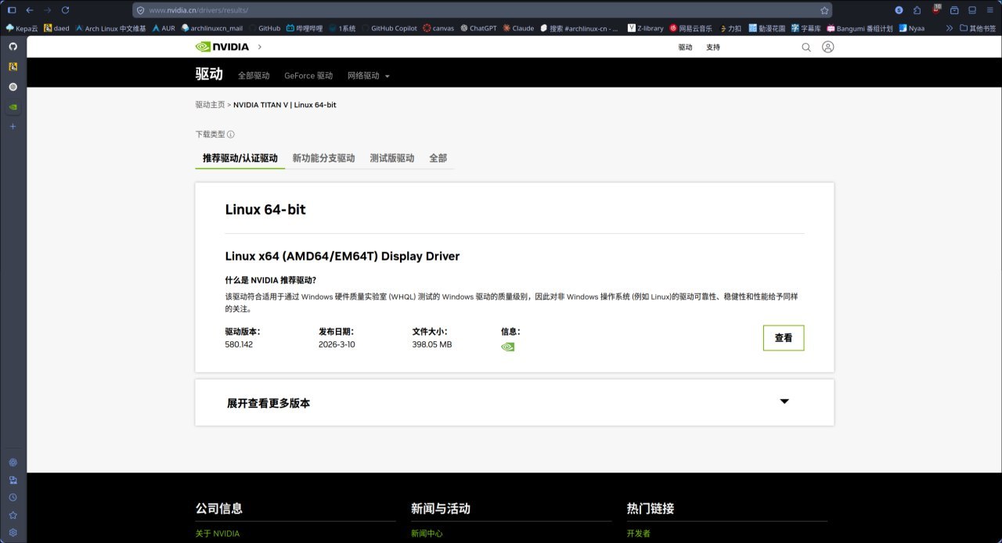This screenshot has height=543, width=1002.
Task: Click the green NVIDIA eye icon under 信息
Action: [506, 346]
